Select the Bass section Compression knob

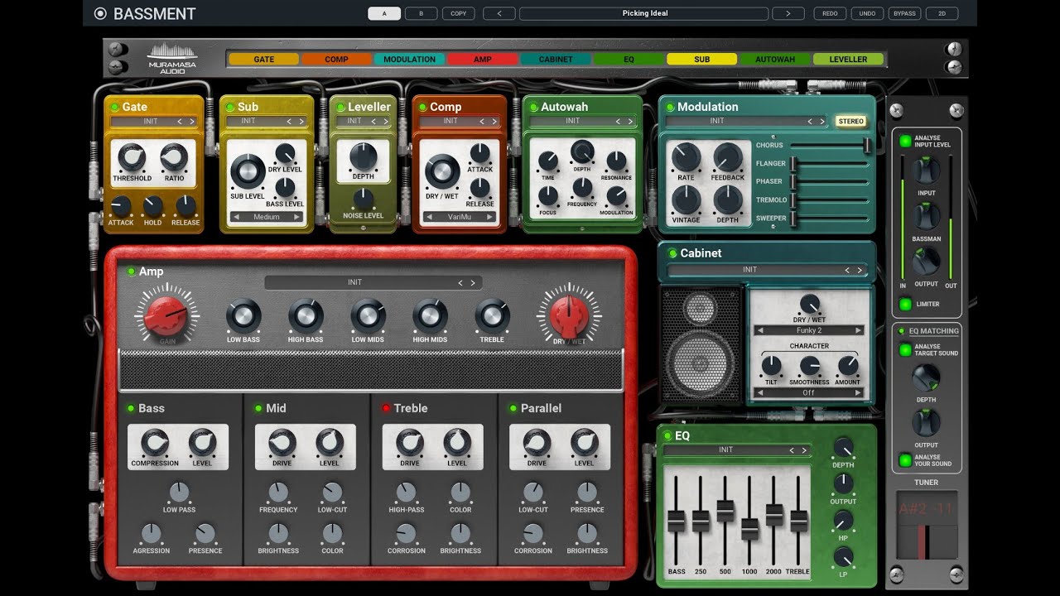(155, 444)
